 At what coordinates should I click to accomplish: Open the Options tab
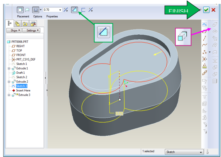(37, 16)
